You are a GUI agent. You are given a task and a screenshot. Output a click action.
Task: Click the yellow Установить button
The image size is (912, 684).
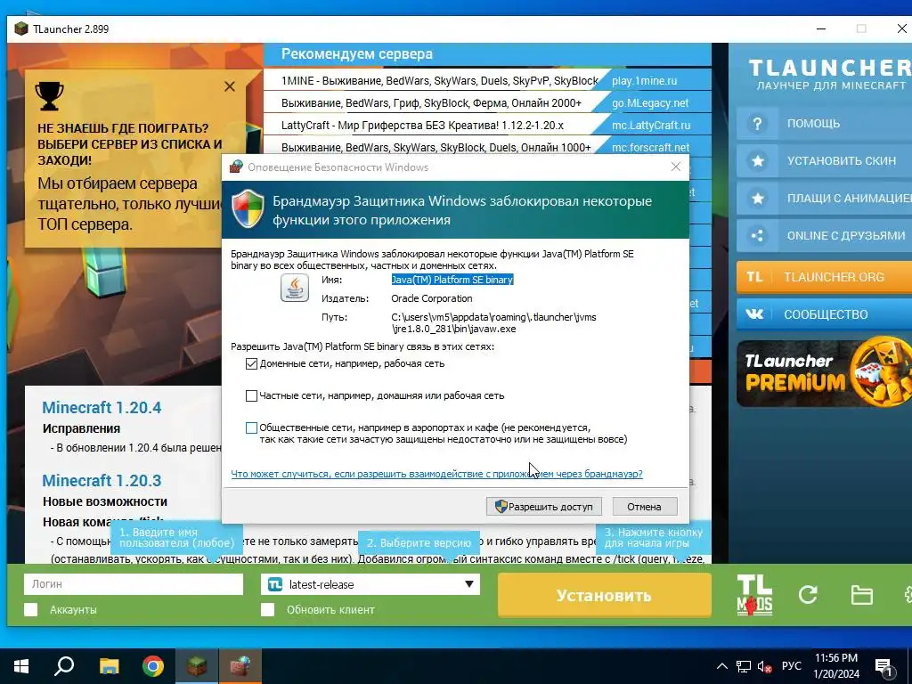click(x=605, y=595)
